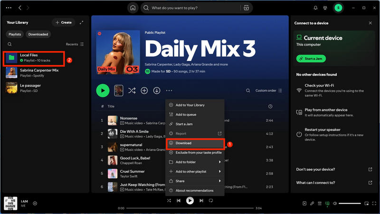
Task: Download playlist with the arrow-down circle icon
Action: point(157,90)
